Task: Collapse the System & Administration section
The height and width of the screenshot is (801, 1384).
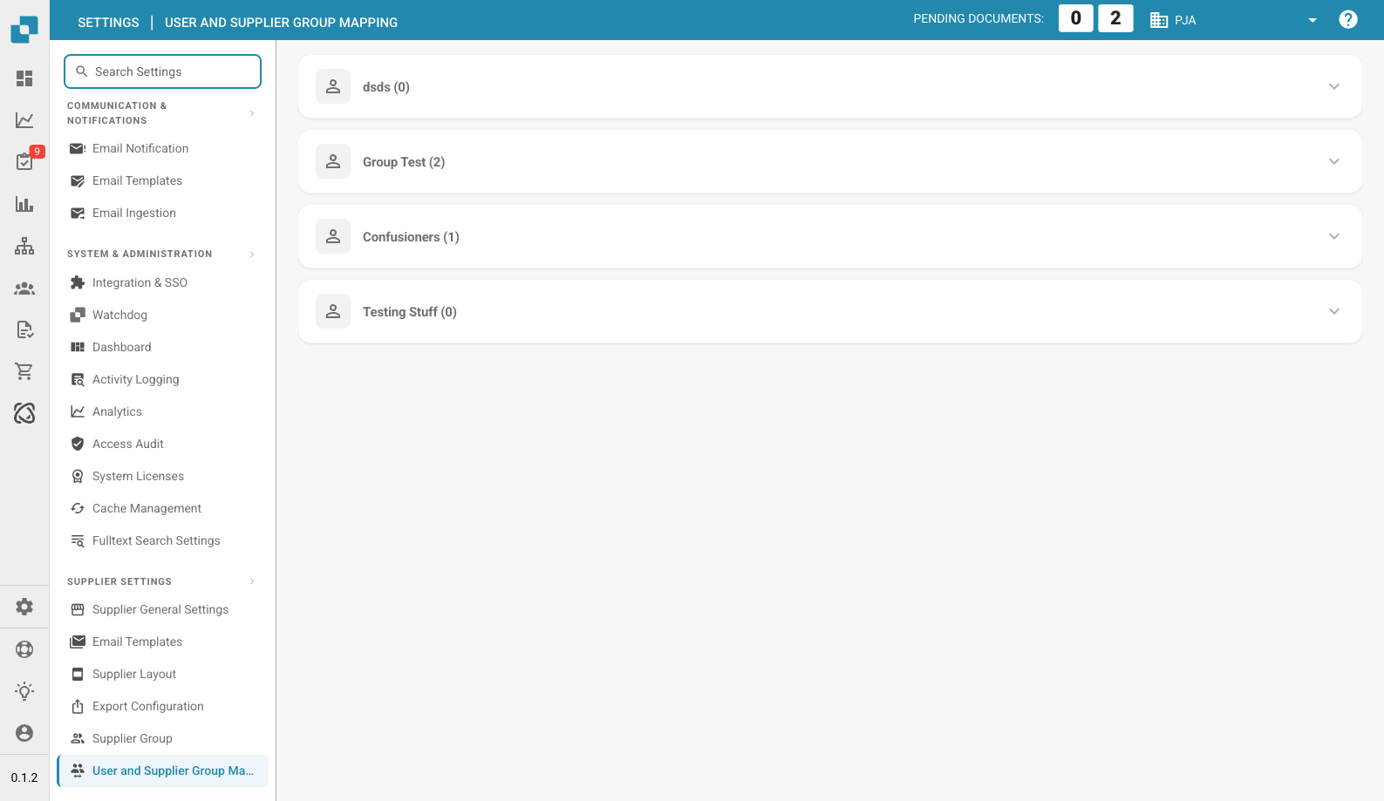Action: click(x=252, y=255)
